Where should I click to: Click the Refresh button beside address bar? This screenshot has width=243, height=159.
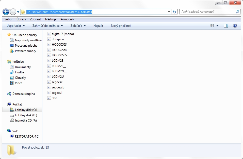pyautogui.click(x=174, y=12)
